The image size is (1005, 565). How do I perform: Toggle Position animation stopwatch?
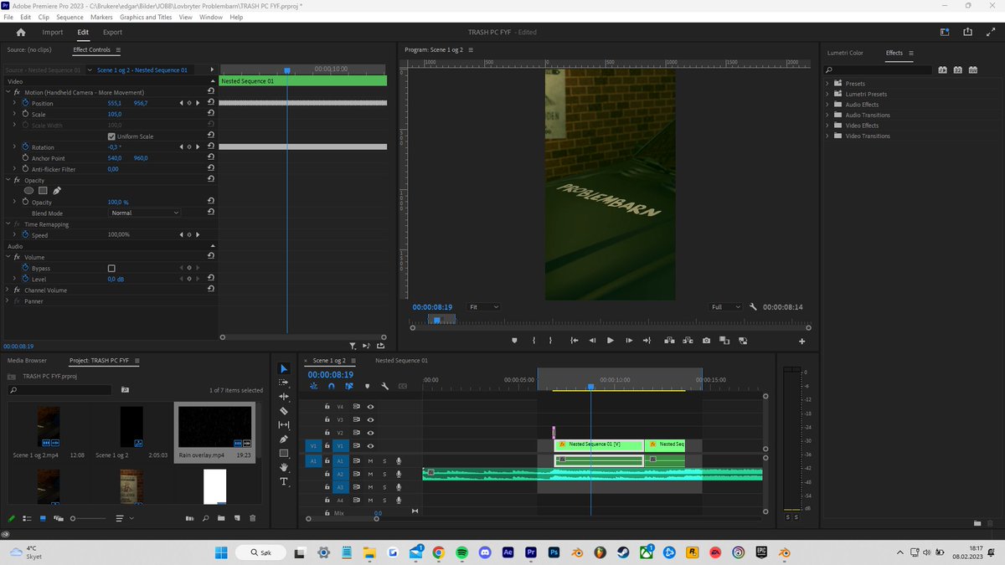24,103
